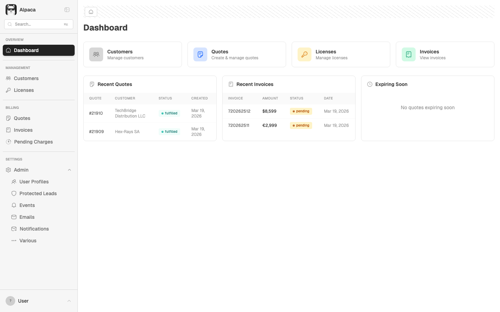Image resolution: width=500 pixels, height=312 pixels.
Task: Click the fulfilled badge on quote #21910
Action: [x=169, y=113]
